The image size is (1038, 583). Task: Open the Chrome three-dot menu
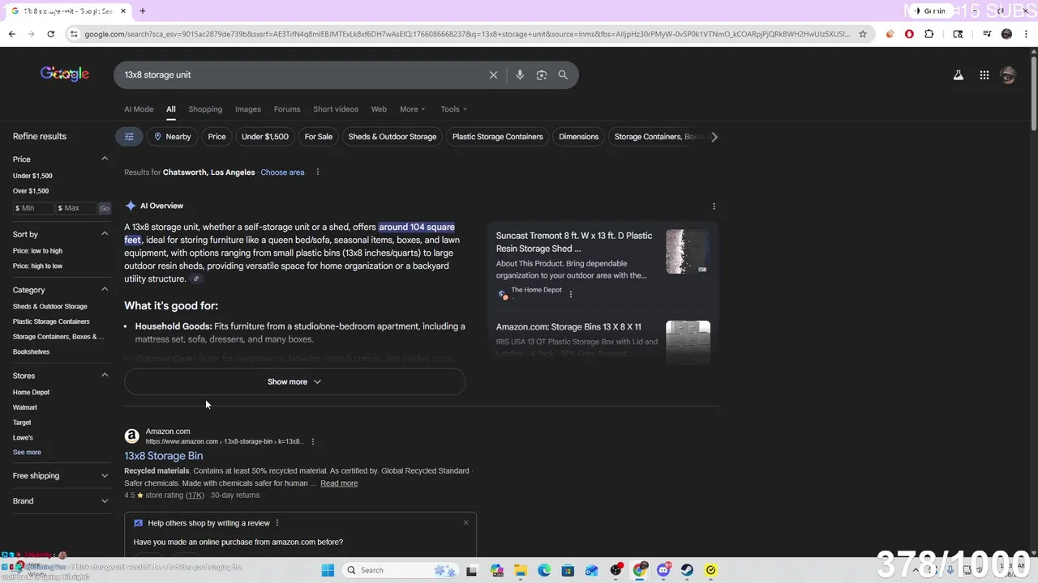pyautogui.click(x=1027, y=34)
